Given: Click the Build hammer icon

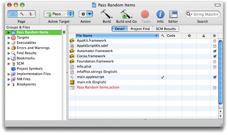Looking at the screenshot, I should (106, 14).
